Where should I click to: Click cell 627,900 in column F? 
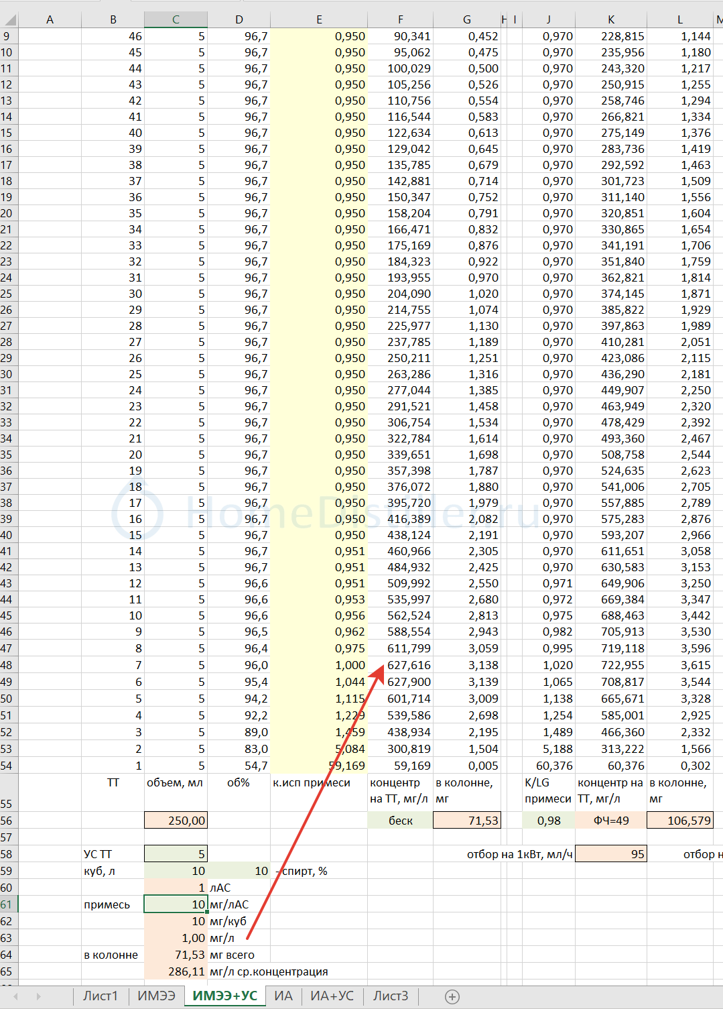[400, 682]
